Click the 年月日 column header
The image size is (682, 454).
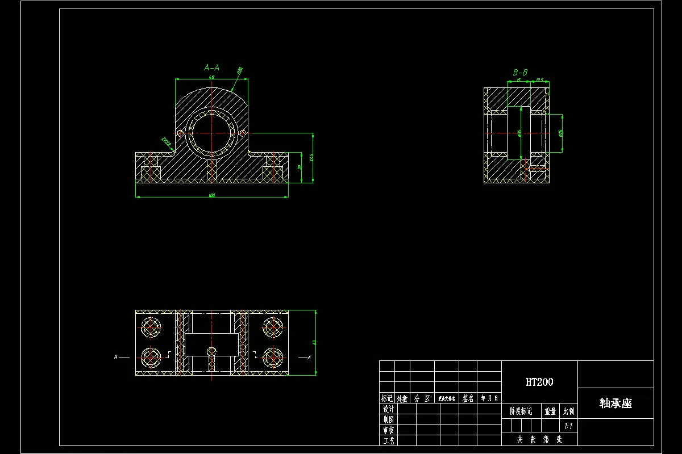pyautogui.click(x=489, y=398)
